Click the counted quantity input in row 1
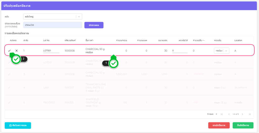259x133 pixels. [180, 51]
